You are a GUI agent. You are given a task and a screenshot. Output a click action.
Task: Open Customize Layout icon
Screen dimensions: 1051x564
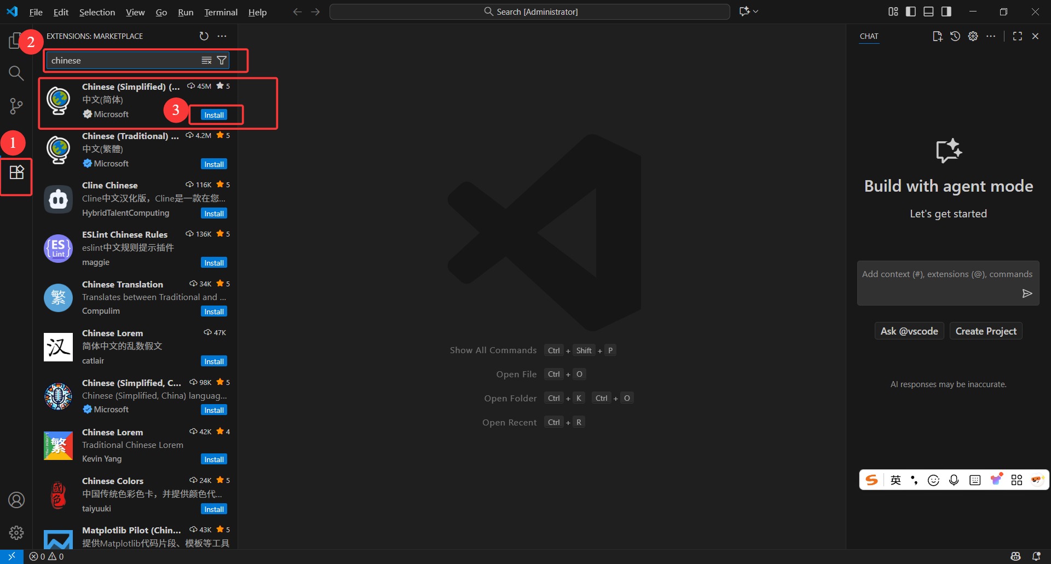point(893,11)
